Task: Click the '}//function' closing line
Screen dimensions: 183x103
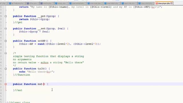Action: click(x=21, y=75)
